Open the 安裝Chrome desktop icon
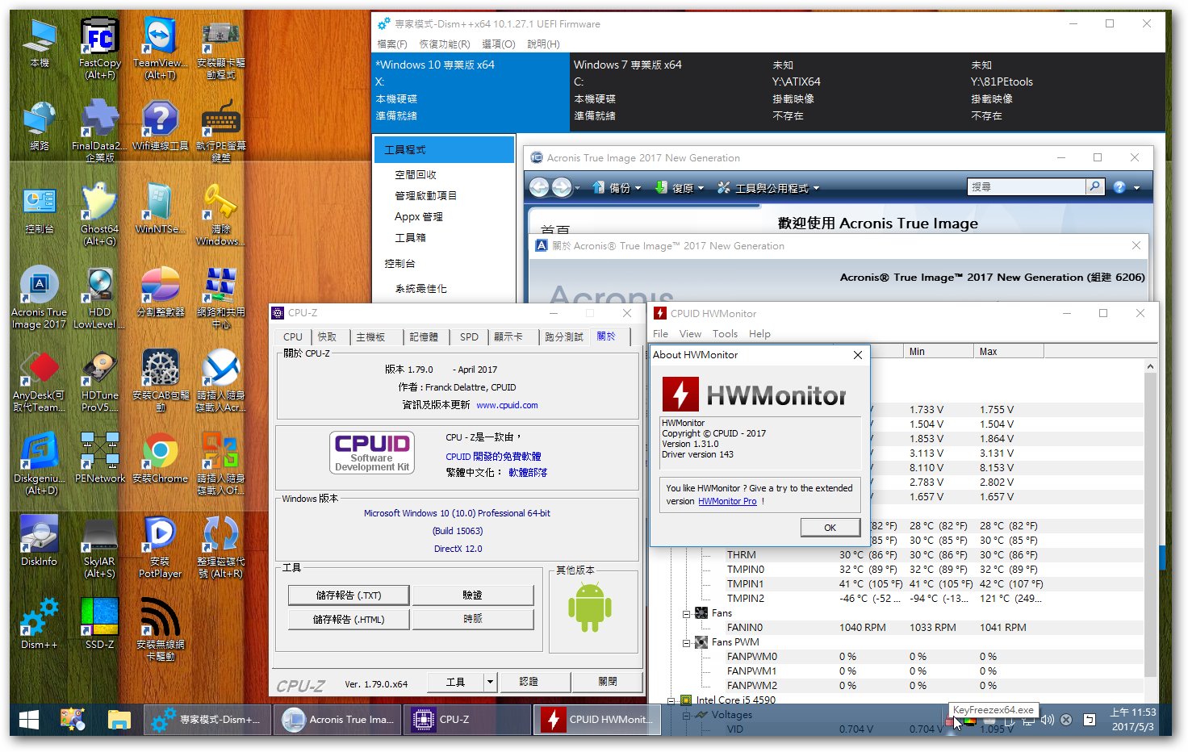The height and width of the screenshot is (752, 1188). pyautogui.click(x=160, y=458)
